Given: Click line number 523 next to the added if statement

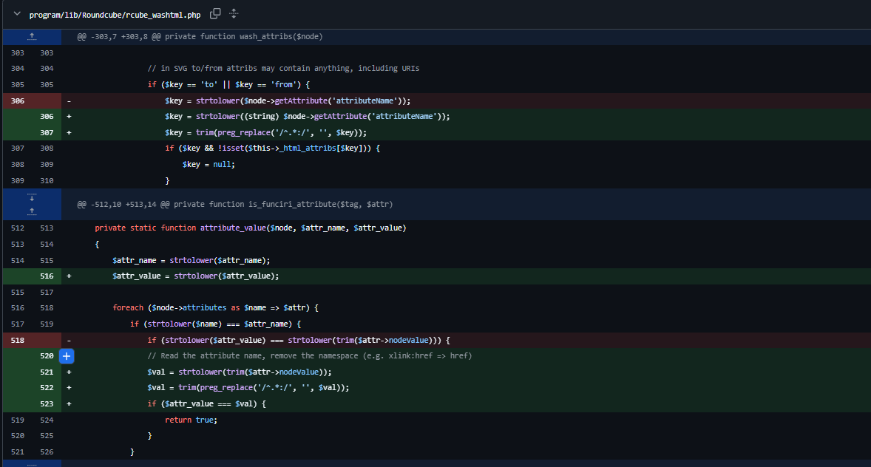Looking at the screenshot, I should point(46,403).
